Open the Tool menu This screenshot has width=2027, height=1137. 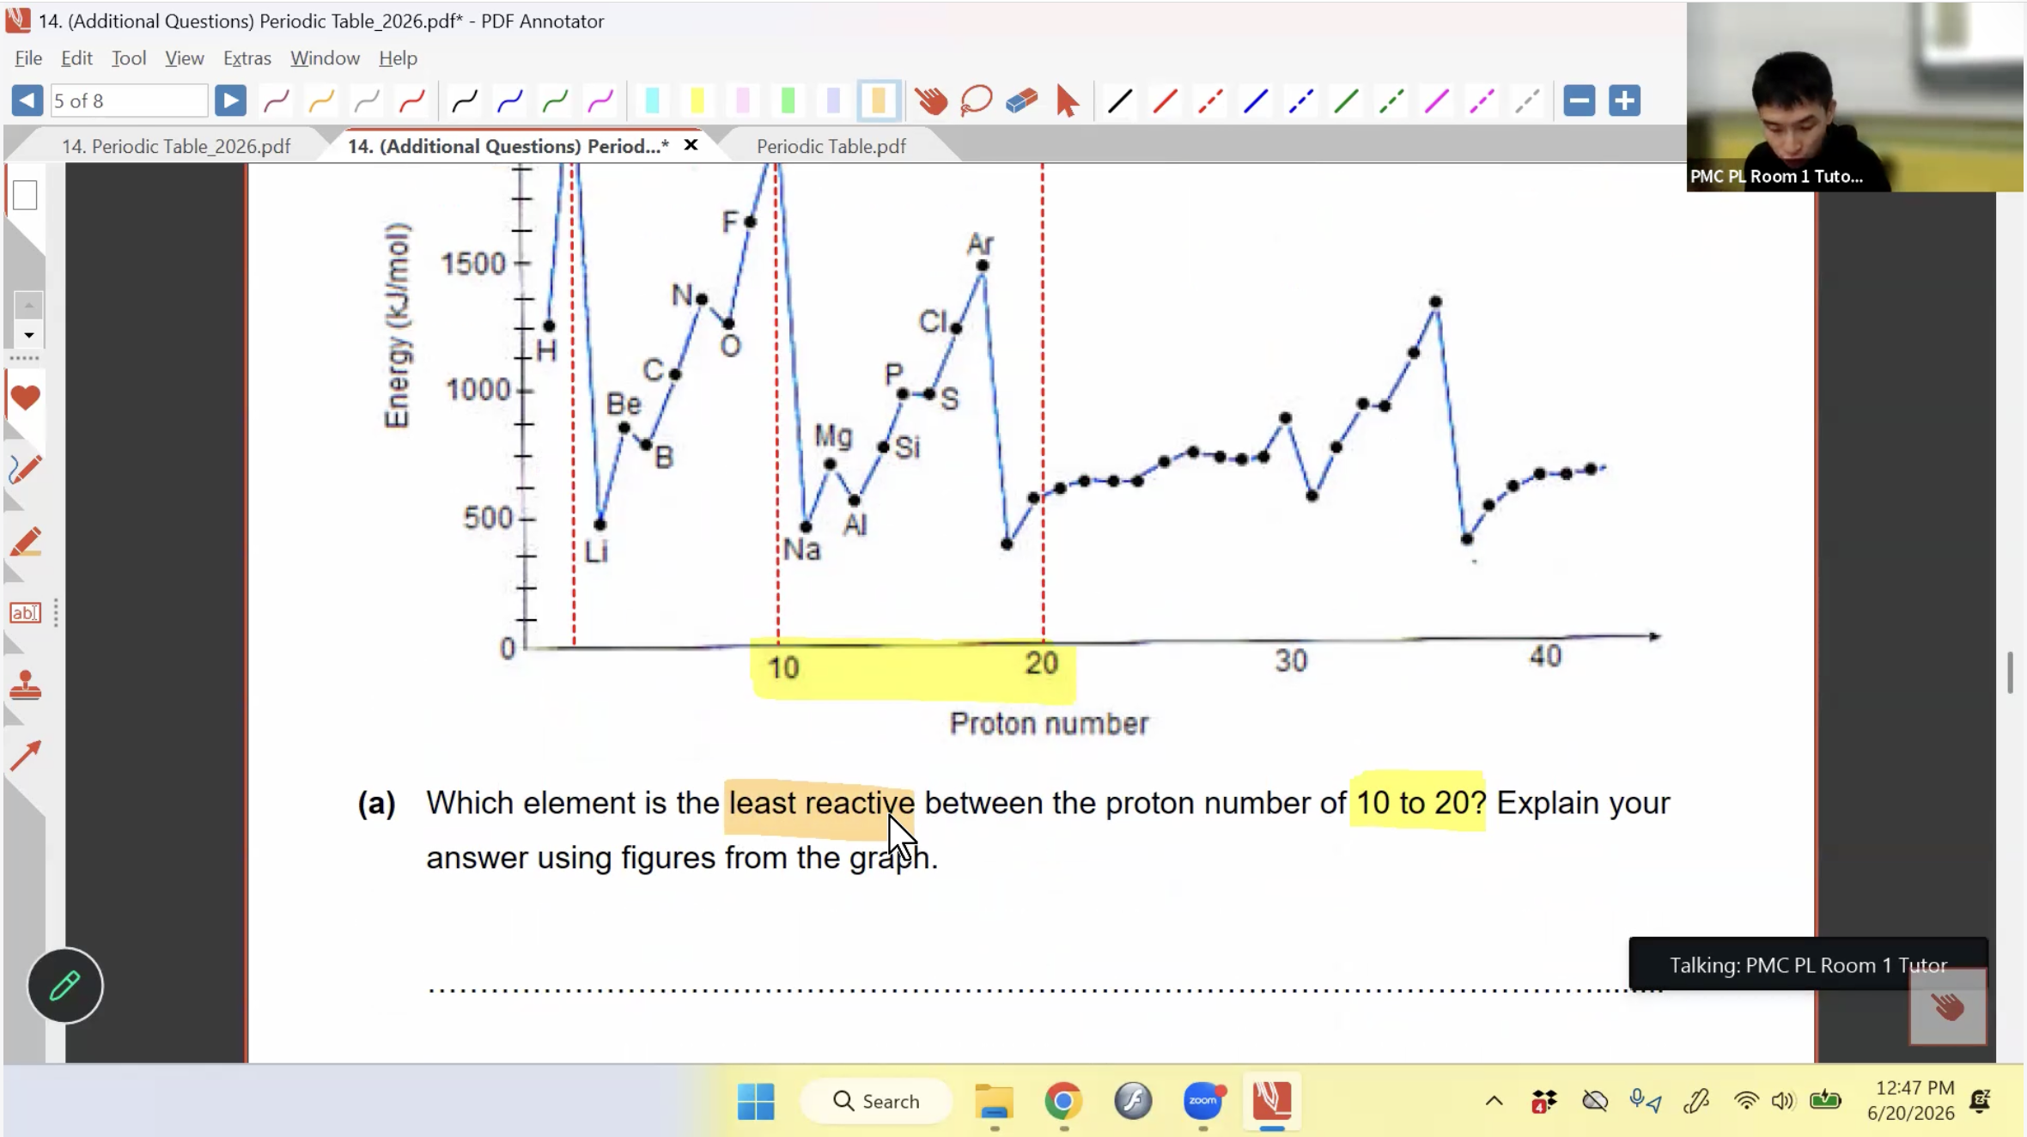(129, 58)
